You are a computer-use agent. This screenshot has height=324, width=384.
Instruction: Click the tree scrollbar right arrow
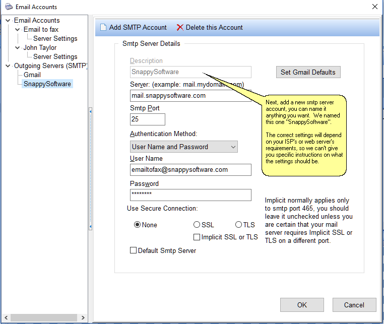[x=83, y=317]
